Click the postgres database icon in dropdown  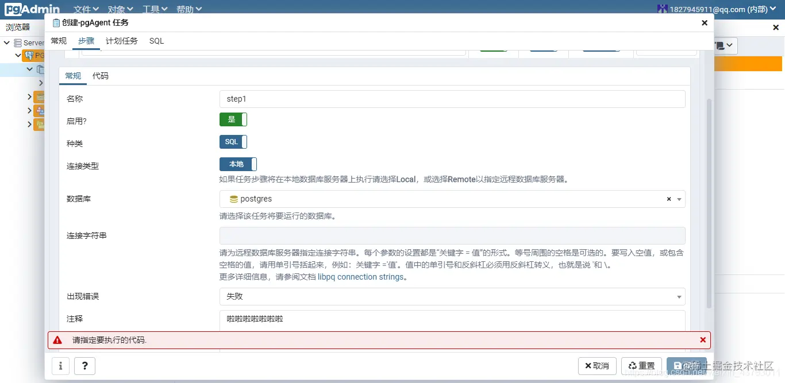click(234, 199)
